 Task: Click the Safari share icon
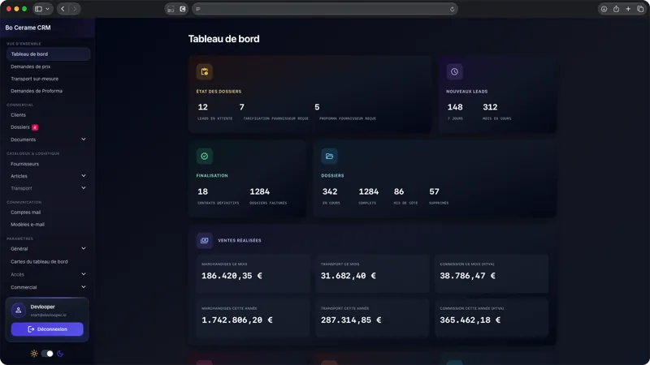(x=616, y=9)
